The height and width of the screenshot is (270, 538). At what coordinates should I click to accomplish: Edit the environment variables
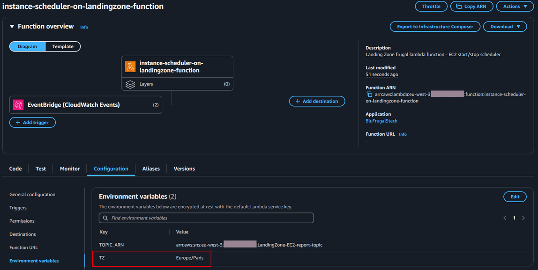tap(515, 197)
